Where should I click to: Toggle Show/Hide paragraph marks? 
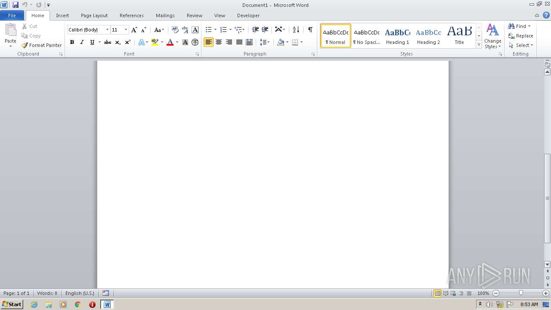click(x=310, y=30)
